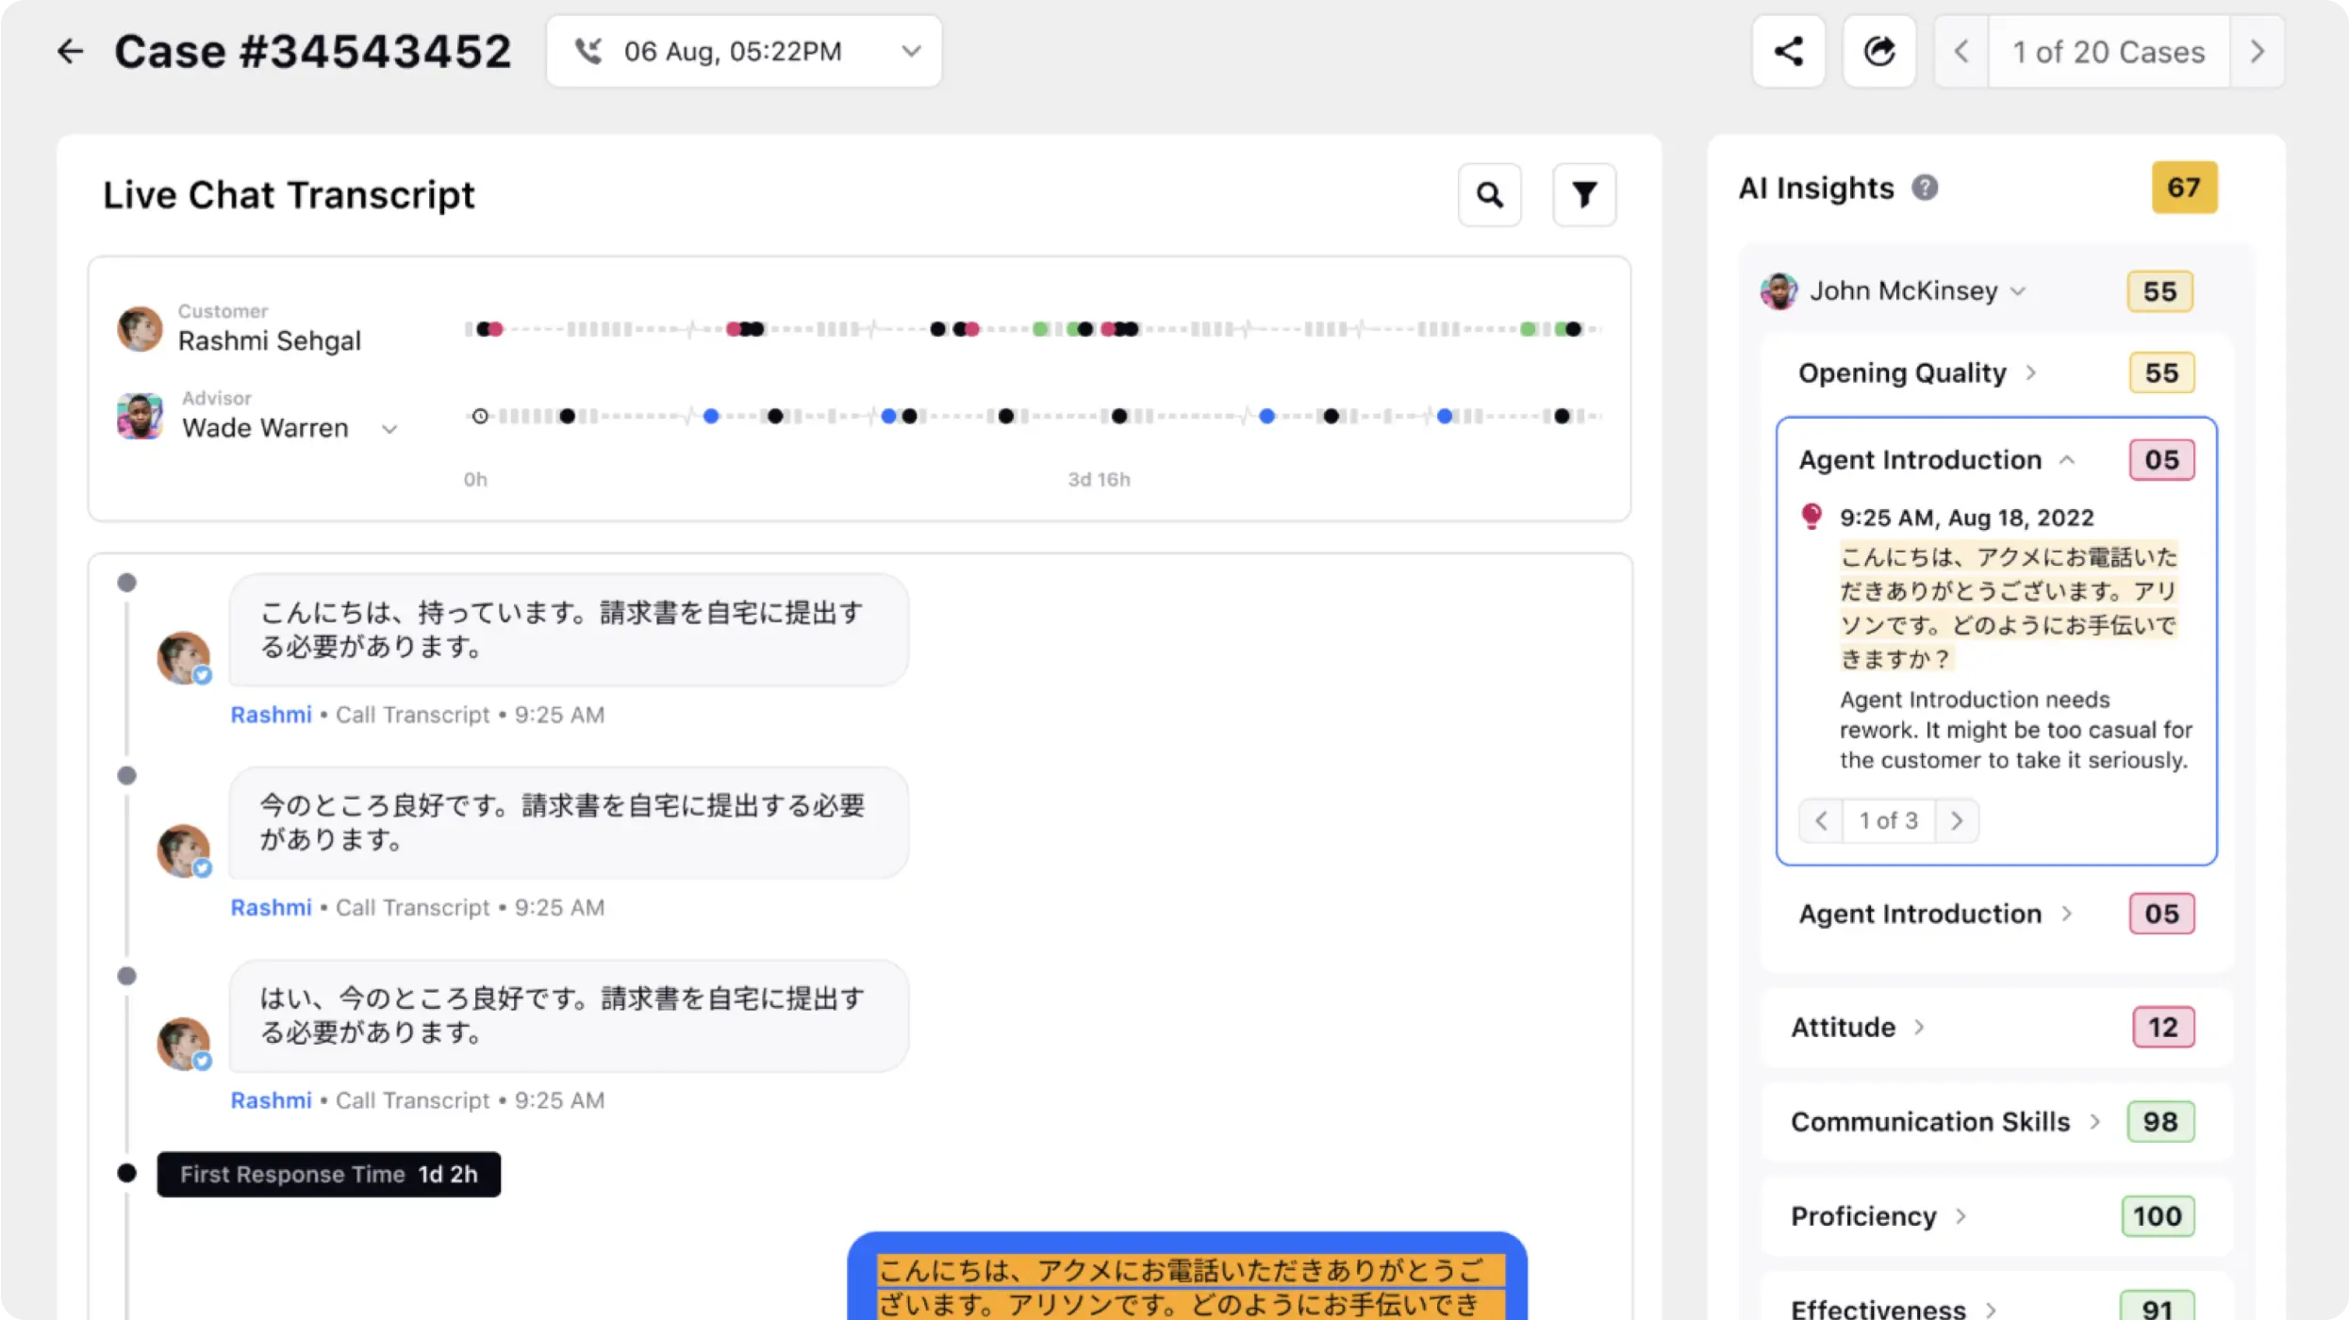Click the refresh arrow icon button
The image size is (2349, 1320).
pos(1878,51)
